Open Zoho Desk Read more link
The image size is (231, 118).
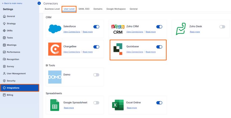pyautogui.click(x=195, y=32)
